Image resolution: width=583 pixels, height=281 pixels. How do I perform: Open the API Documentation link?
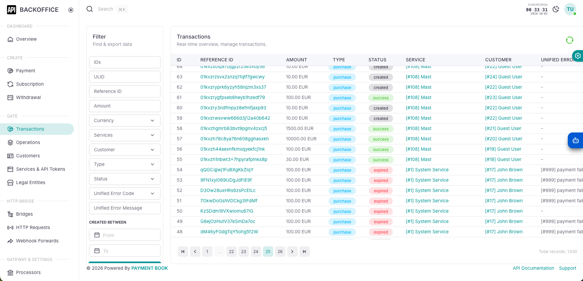pyautogui.click(x=533, y=268)
